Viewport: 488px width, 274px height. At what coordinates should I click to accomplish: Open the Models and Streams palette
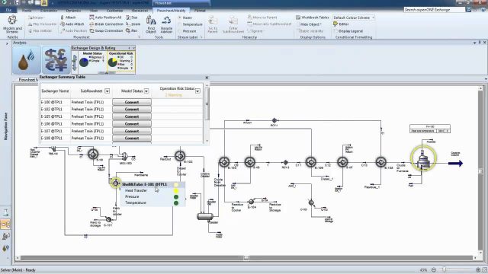tap(12, 24)
